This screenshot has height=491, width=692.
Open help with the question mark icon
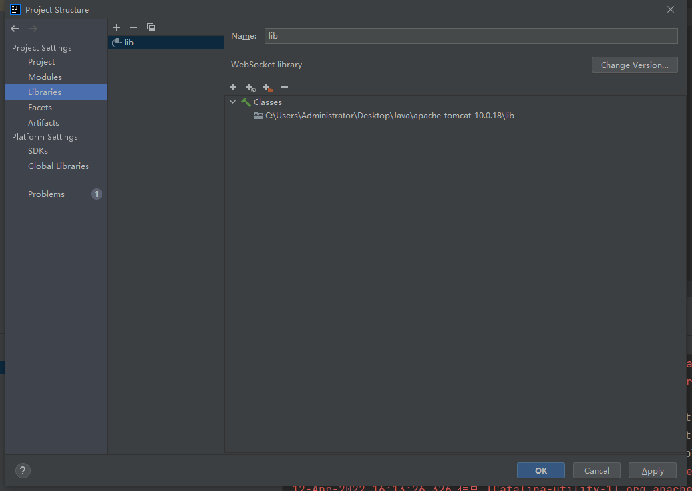23,470
